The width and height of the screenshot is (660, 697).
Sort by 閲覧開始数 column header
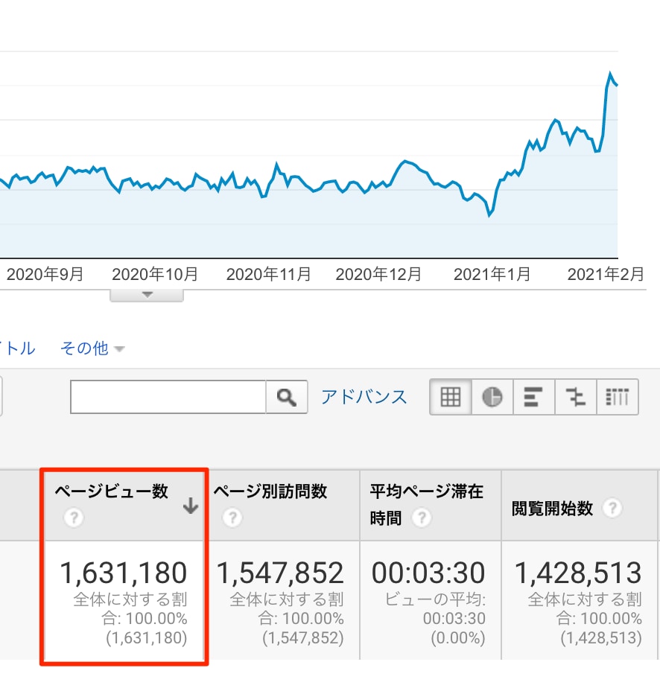552,508
